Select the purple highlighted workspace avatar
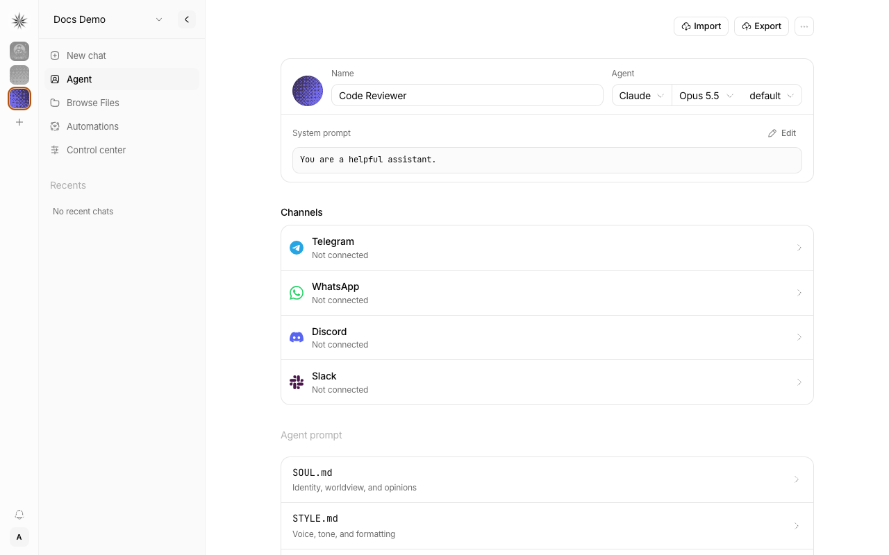The height and width of the screenshot is (555, 889). tap(19, 99)
